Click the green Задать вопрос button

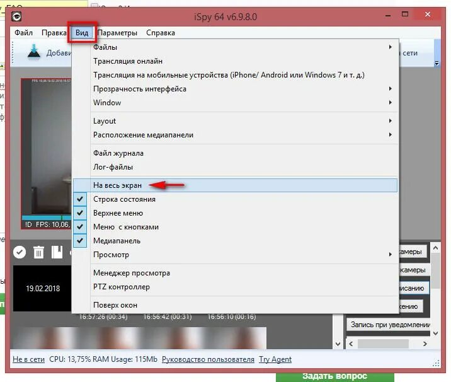[x=335, y=376]
